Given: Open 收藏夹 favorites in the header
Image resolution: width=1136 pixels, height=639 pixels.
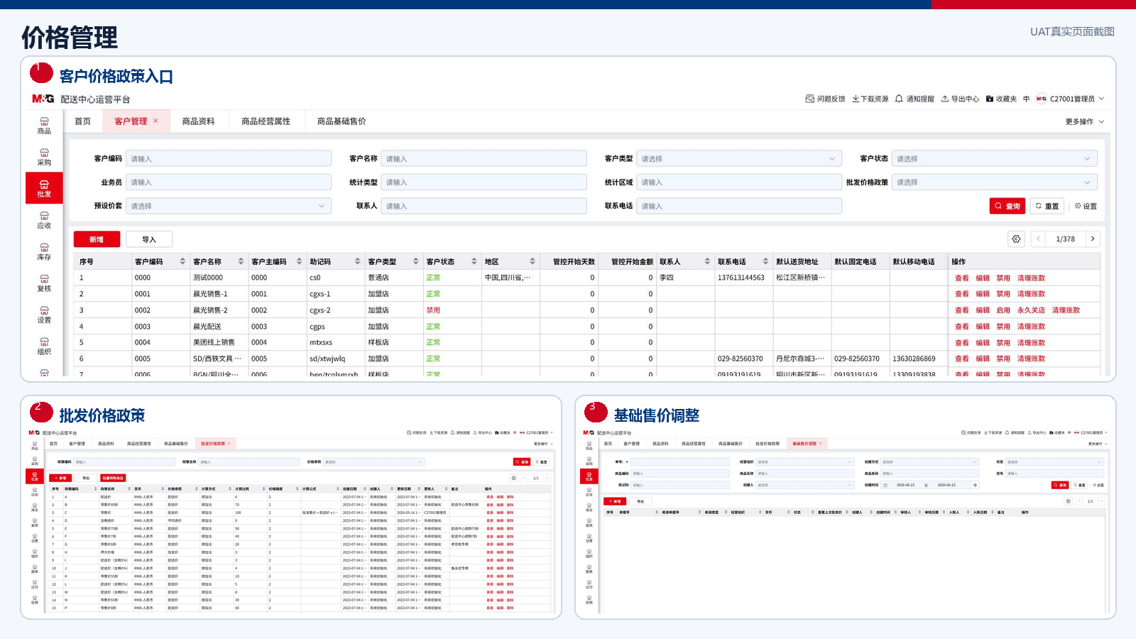Looking at the screenshot, I should (x=1001, y=99).
